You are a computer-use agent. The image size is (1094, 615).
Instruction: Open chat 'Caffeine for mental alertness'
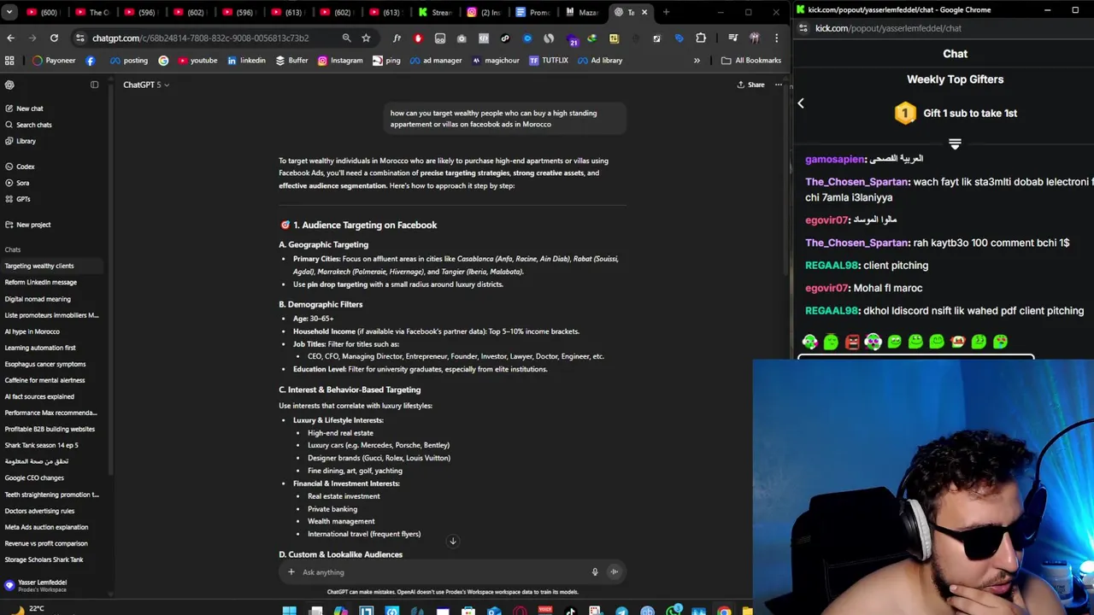tap(44, 380)
